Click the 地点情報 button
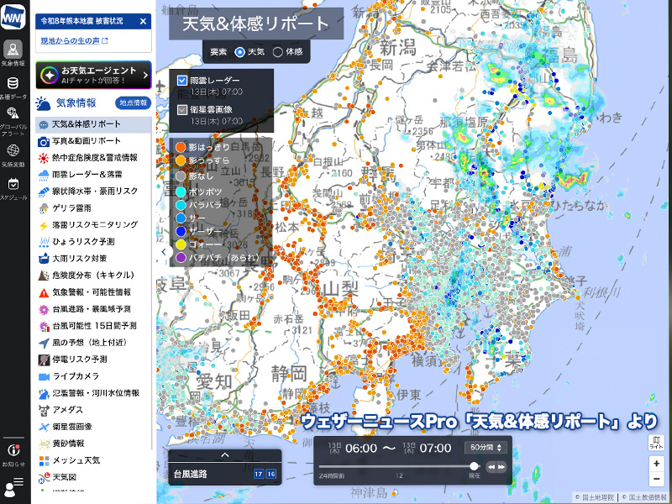 coord(133,102)
